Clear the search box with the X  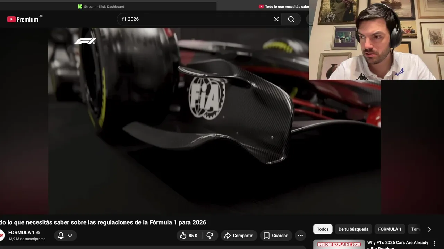276,19
